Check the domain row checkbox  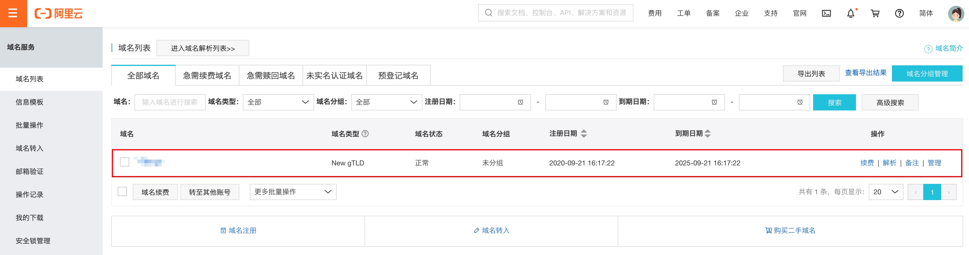[125, 162]
